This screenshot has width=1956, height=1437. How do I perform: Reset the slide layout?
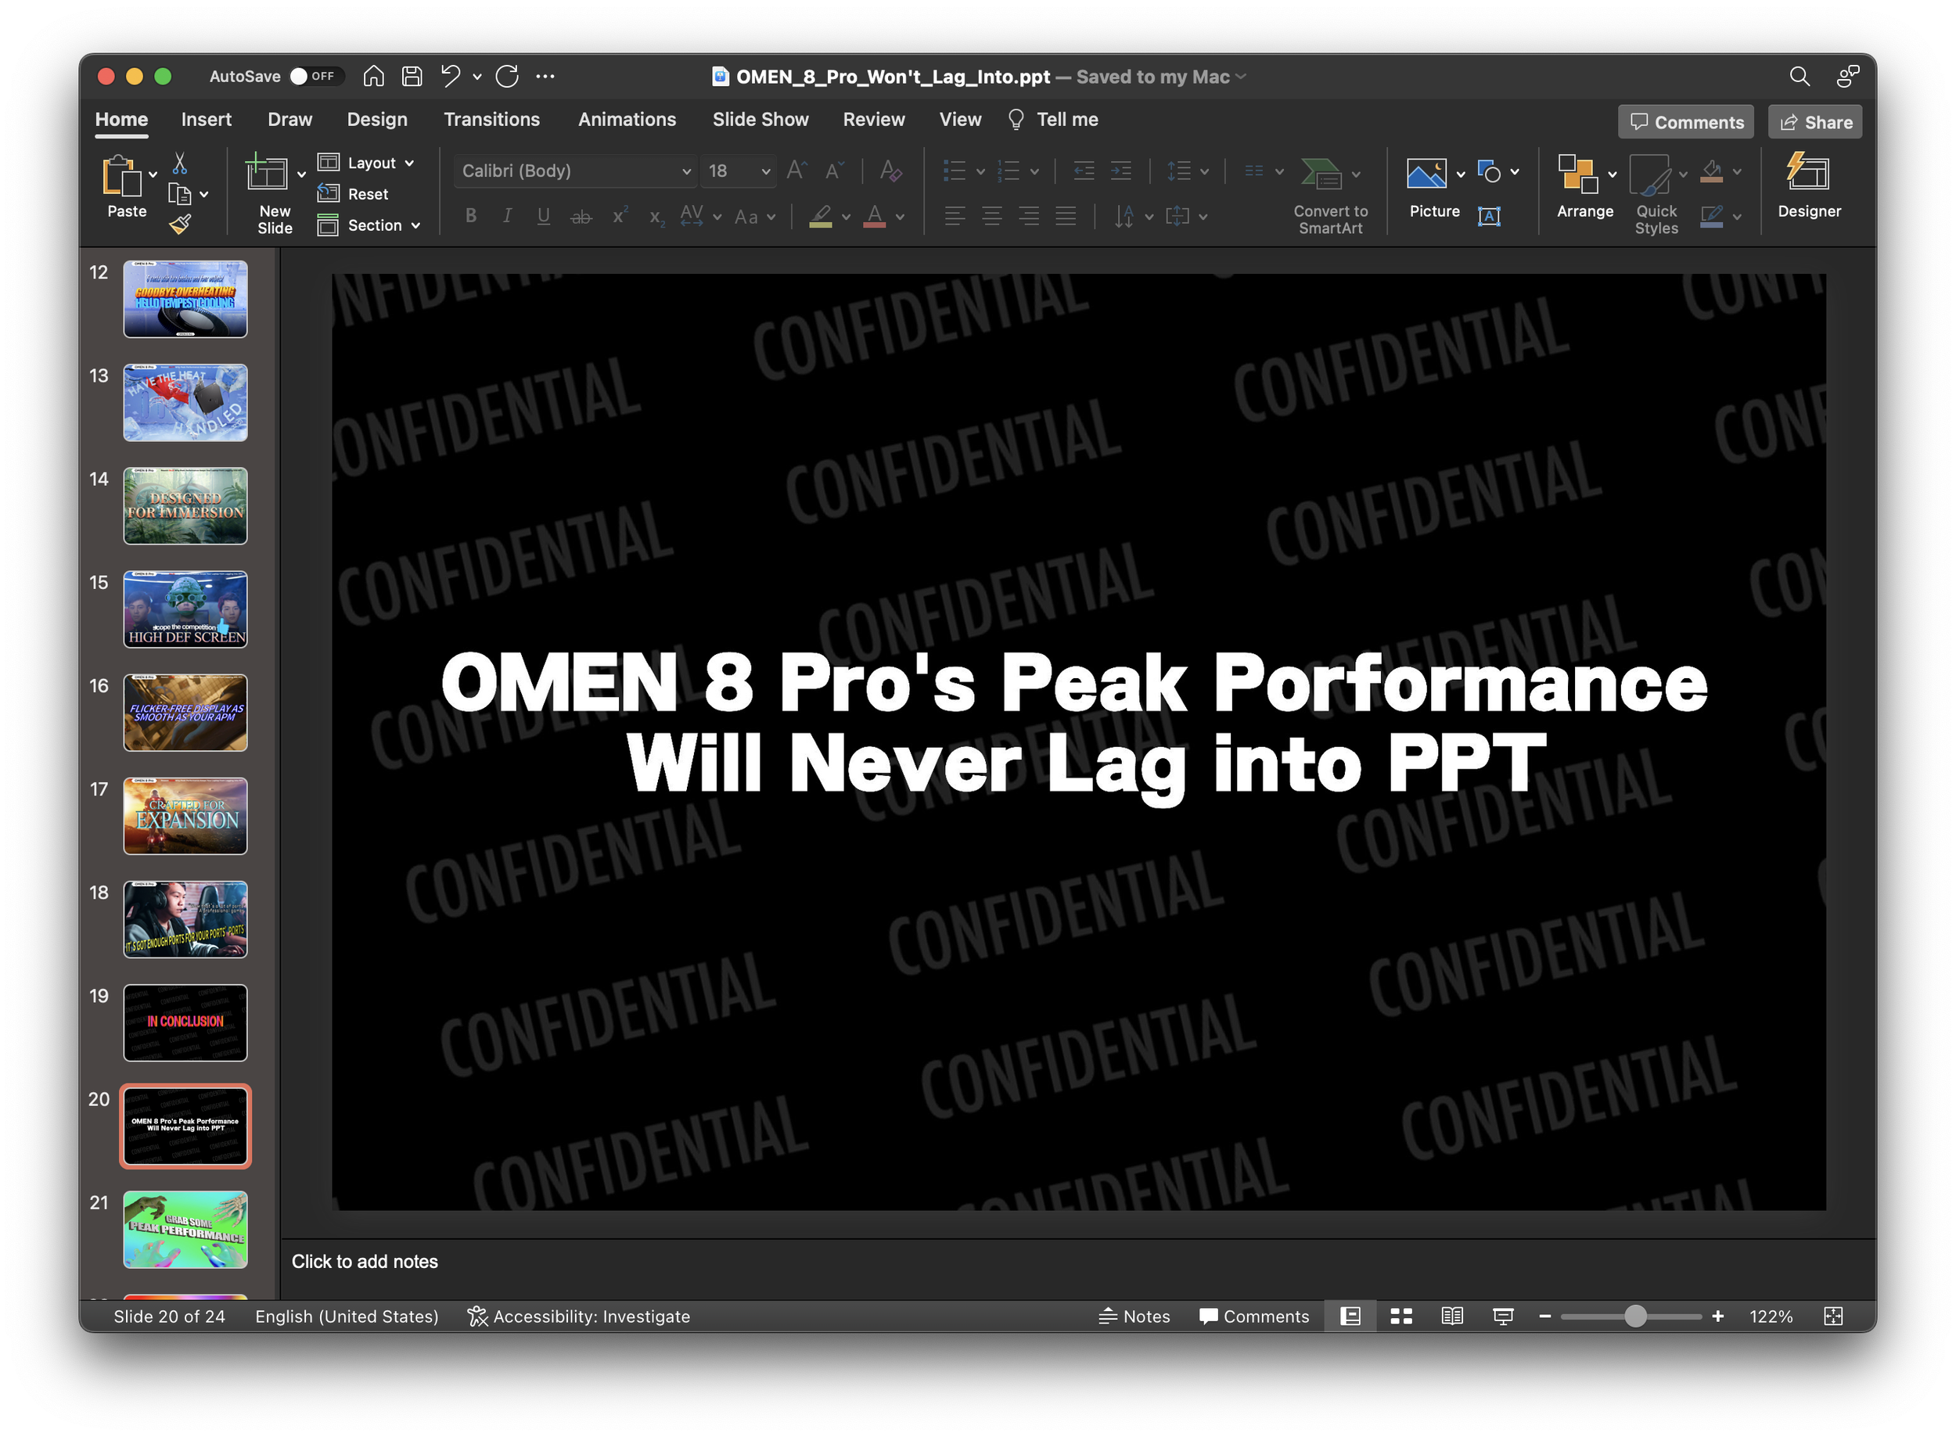click(354, 194)
